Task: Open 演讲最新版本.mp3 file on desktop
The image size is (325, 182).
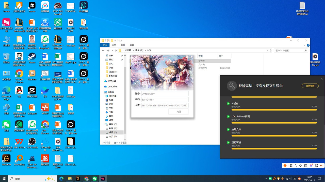Action: point(315,59)
